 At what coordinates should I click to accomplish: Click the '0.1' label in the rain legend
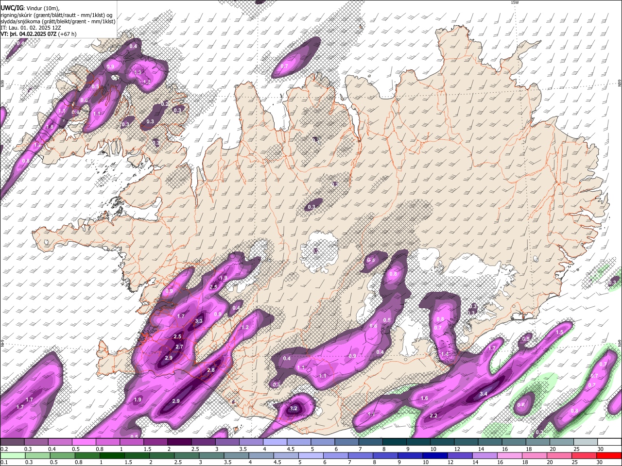click(x=3, y=462)
